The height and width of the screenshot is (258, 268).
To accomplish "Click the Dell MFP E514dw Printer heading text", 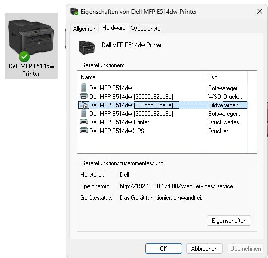I will [x=131, y=45].
